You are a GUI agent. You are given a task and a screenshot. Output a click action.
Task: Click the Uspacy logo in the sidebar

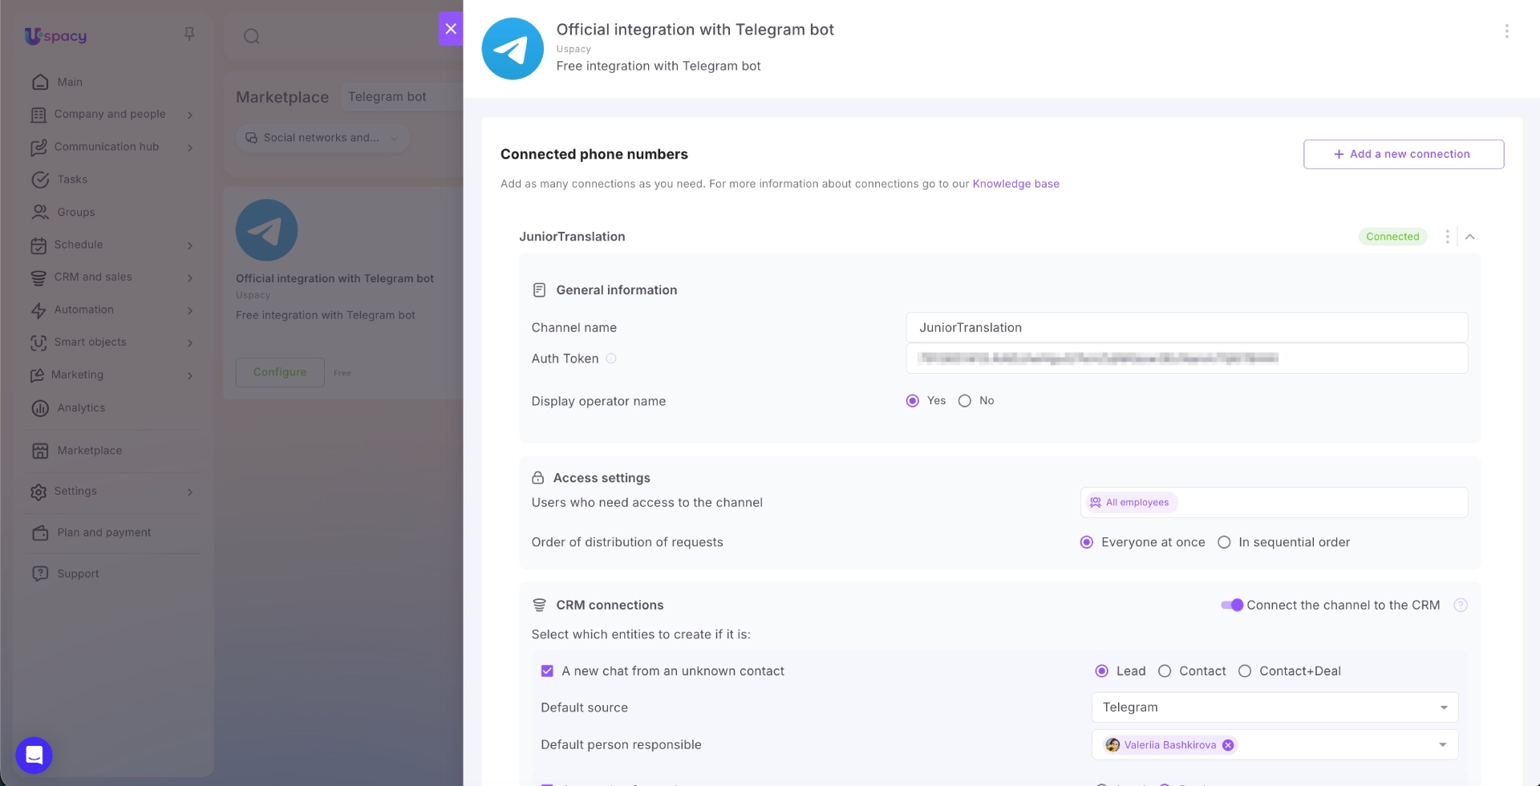point(55,35)
